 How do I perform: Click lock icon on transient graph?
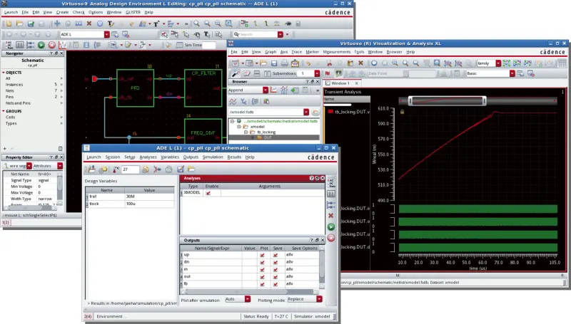(x=402, y=112)
